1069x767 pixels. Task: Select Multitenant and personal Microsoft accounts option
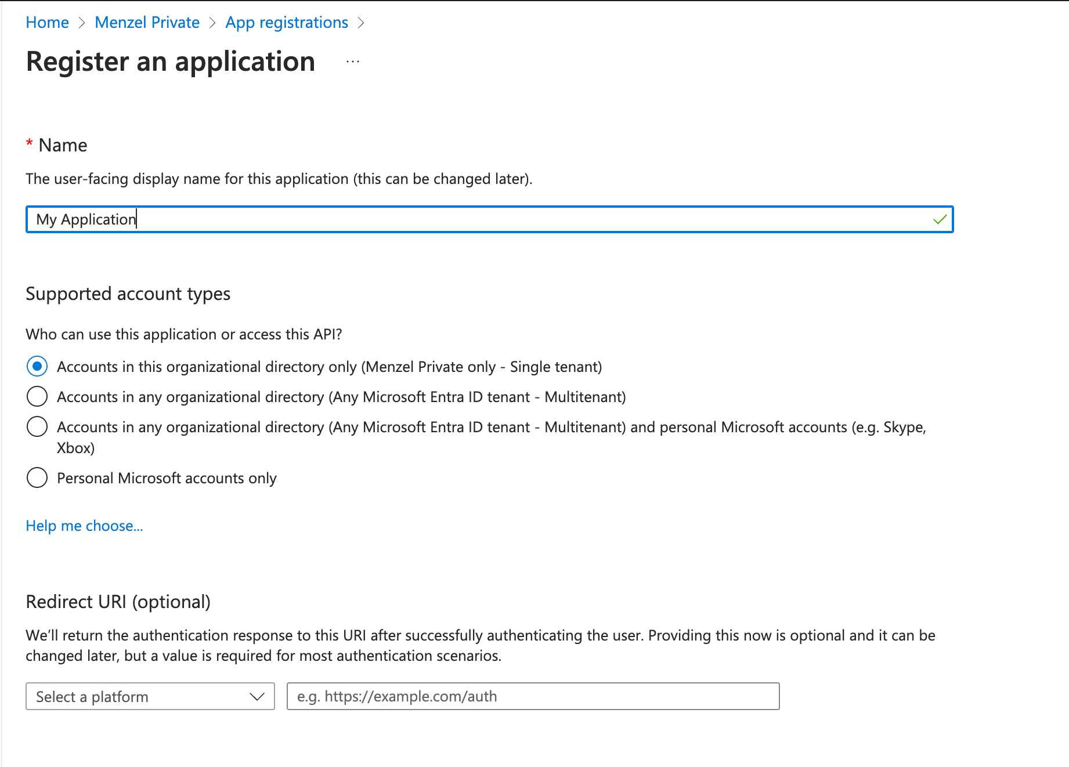pos(37,427)
